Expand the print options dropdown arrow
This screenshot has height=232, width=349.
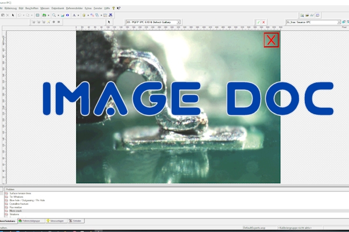coord(48,15)
